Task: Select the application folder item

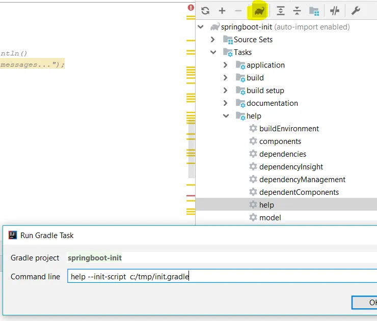Action: [x=265, y=65]
